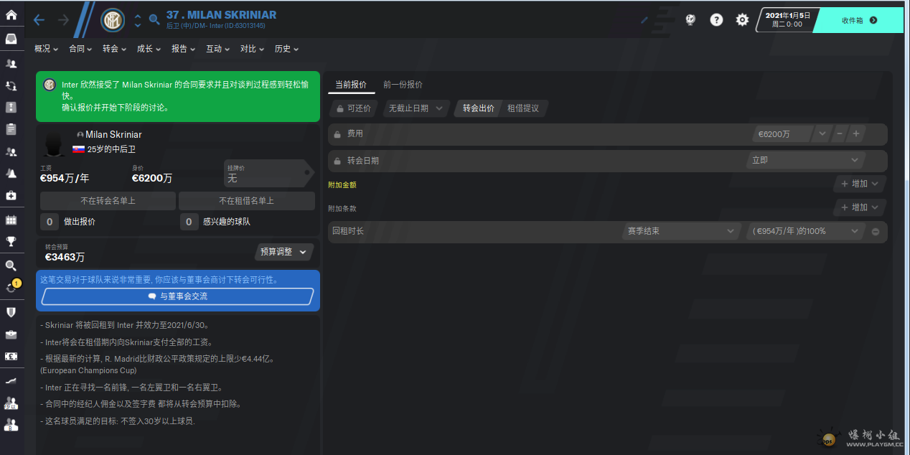Open the Schedule calendar sidebar icon
The height and width of the screenshot is (455, 910).
(11, 220)
